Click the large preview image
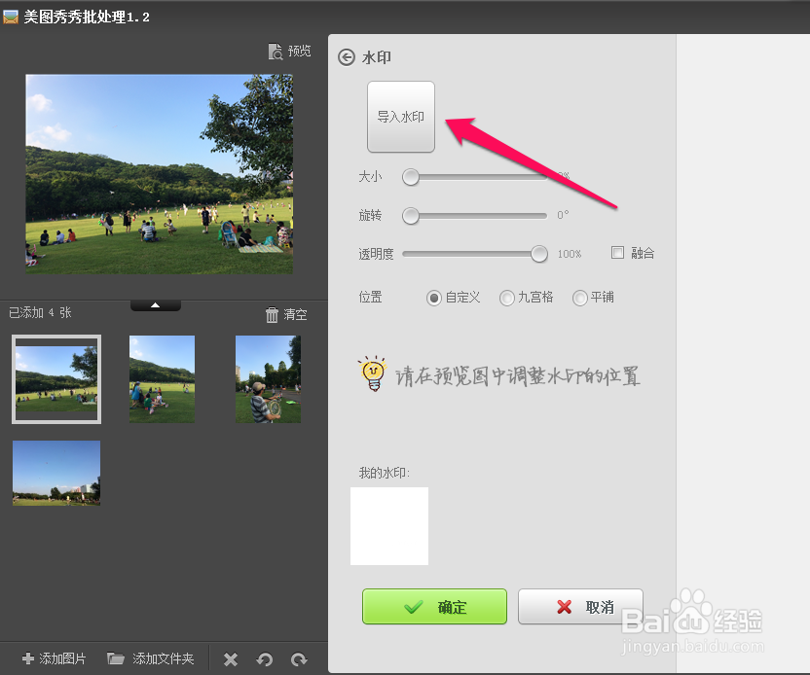 tap(159, 174)
